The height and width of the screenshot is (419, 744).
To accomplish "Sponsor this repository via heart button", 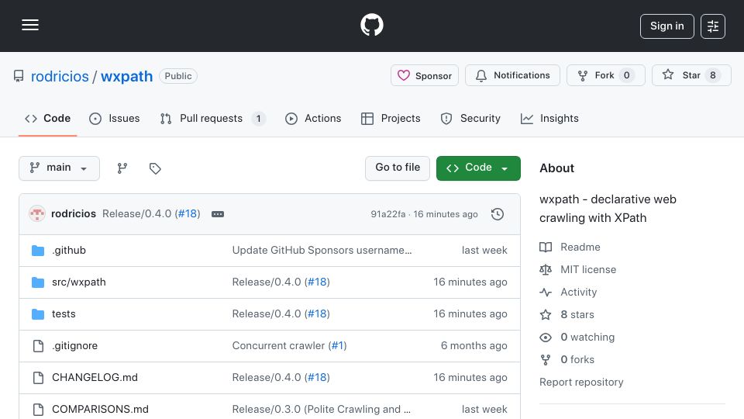I will 425,75.
